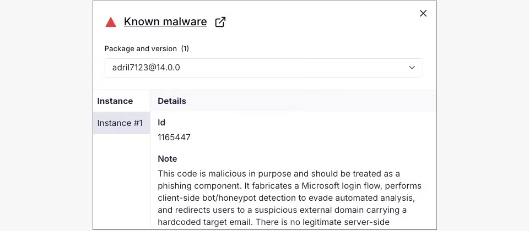The width and height of the screenshot is (529, 231).
Task: Click the note line mentioning Microsoft login flow
Action: click(x=289, y=186)
